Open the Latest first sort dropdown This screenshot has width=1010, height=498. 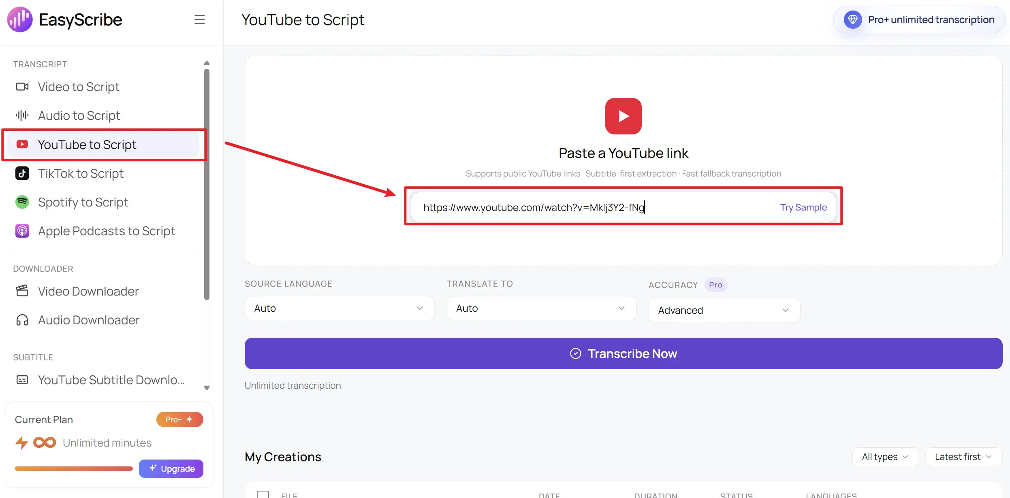click(963, 457)
